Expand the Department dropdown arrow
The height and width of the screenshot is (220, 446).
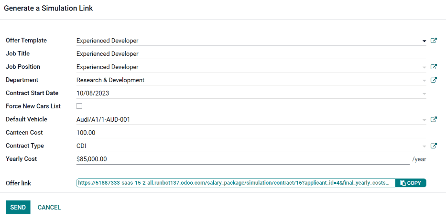(424, 81)
